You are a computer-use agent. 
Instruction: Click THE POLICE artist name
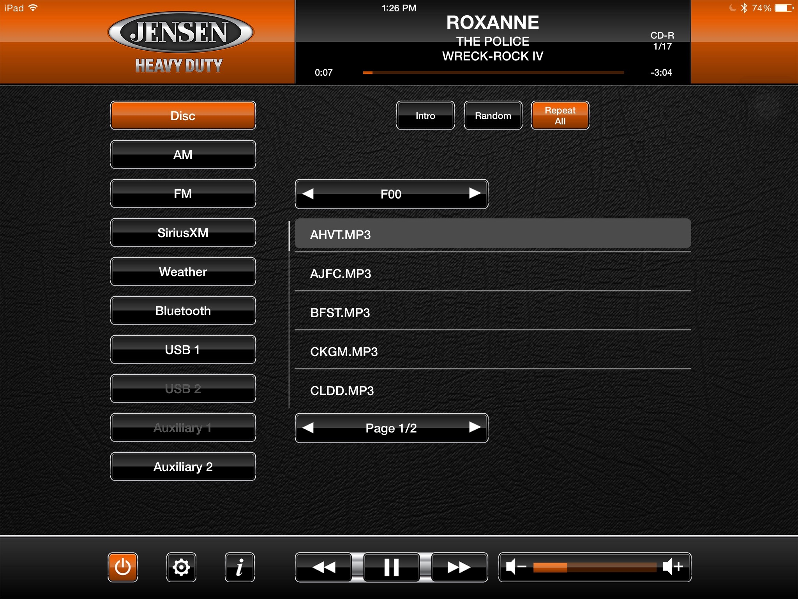(x=493, y=41)
